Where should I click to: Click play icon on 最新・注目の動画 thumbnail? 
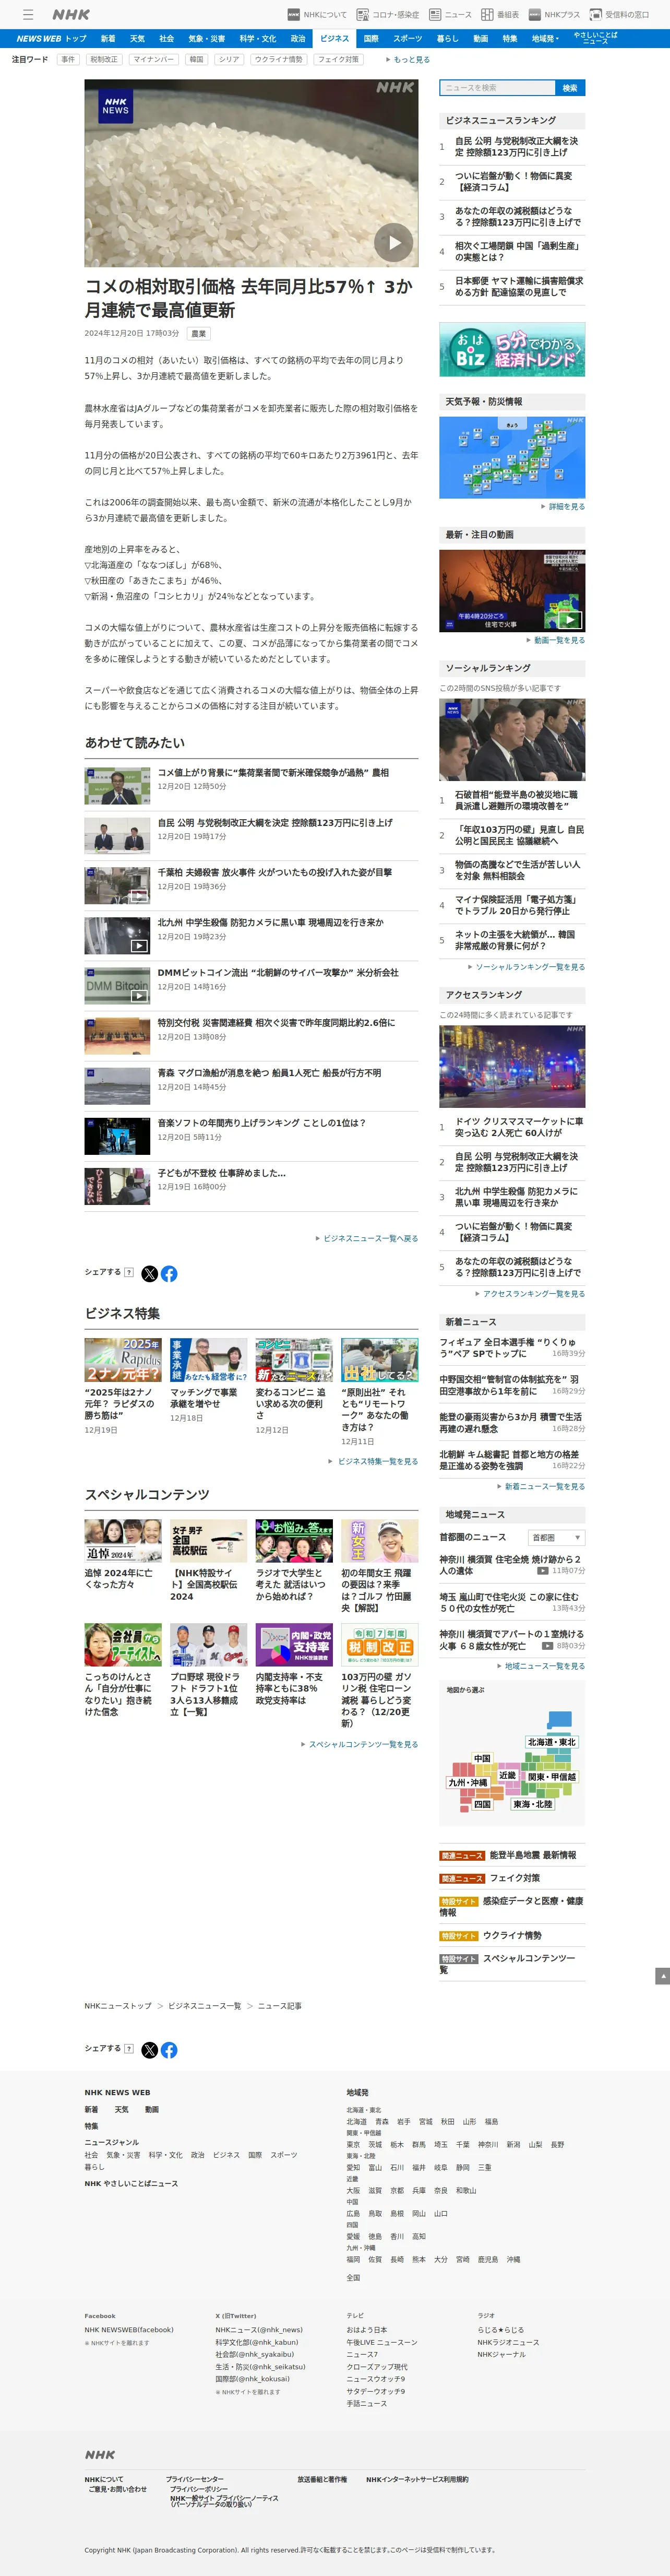(570, 620)
